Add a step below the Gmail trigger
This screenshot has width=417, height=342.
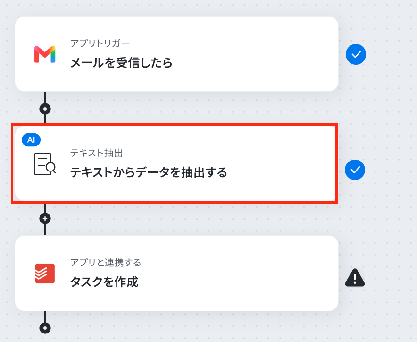45,109
